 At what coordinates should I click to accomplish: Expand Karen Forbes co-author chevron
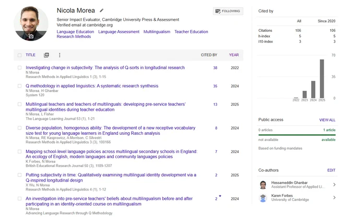[334, 198]
